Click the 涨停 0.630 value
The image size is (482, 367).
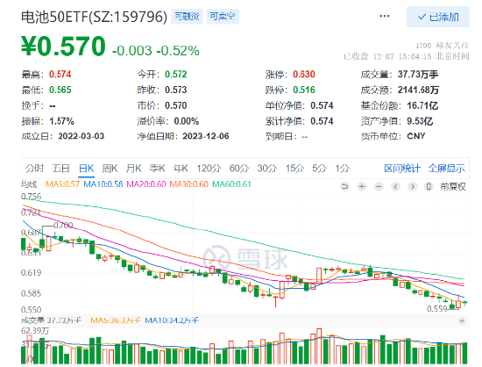pos(304,75)
